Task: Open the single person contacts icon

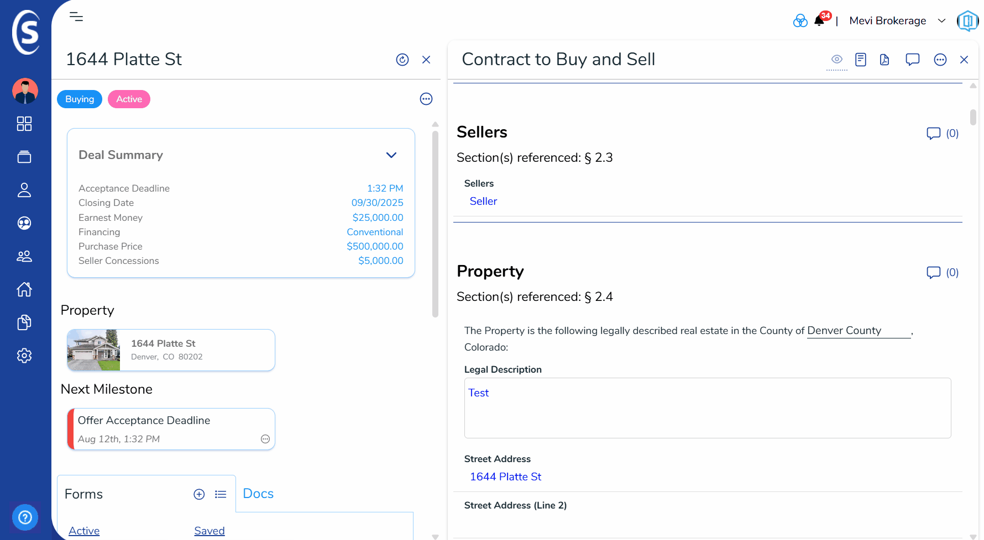Action: pyautogui.click(x=24, y=190)
